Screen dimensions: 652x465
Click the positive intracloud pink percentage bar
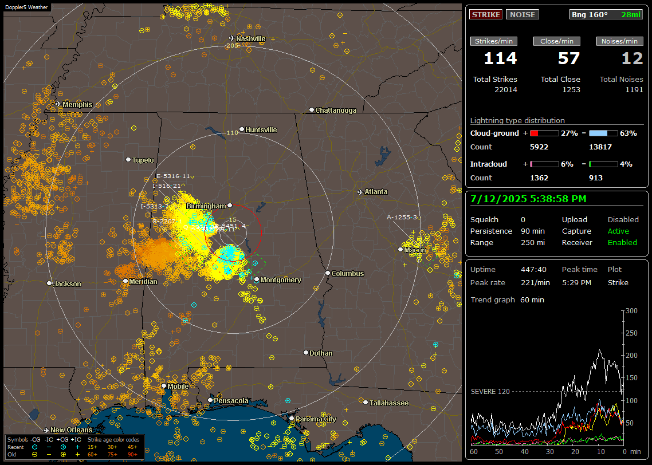pyautogui.click(x=544, y=164)
